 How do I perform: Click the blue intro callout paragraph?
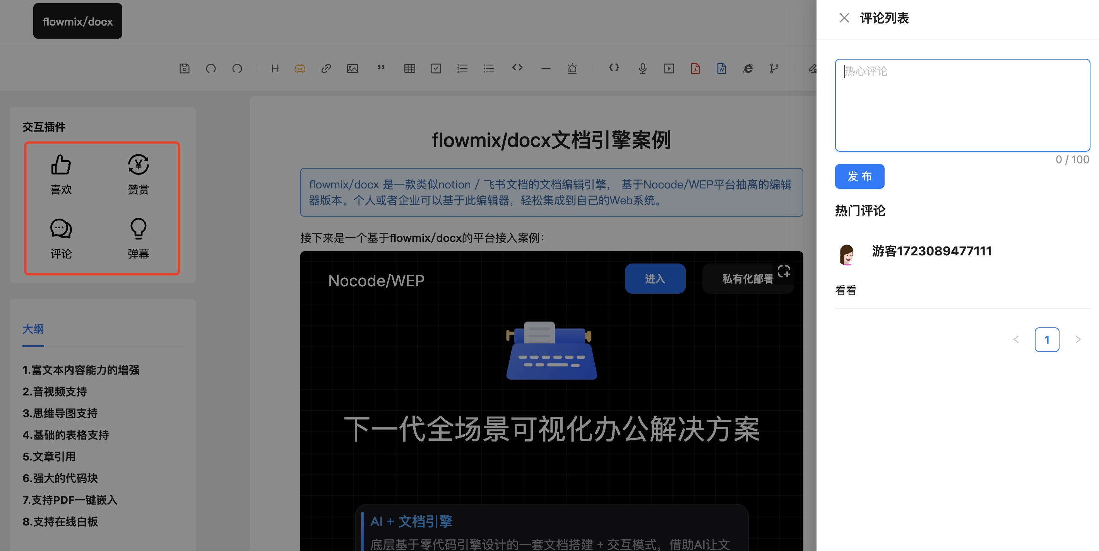(x=551, y=192)
